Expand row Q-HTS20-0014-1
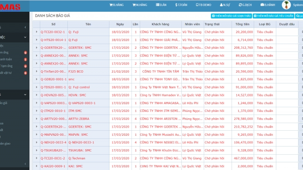 [37, 40]
